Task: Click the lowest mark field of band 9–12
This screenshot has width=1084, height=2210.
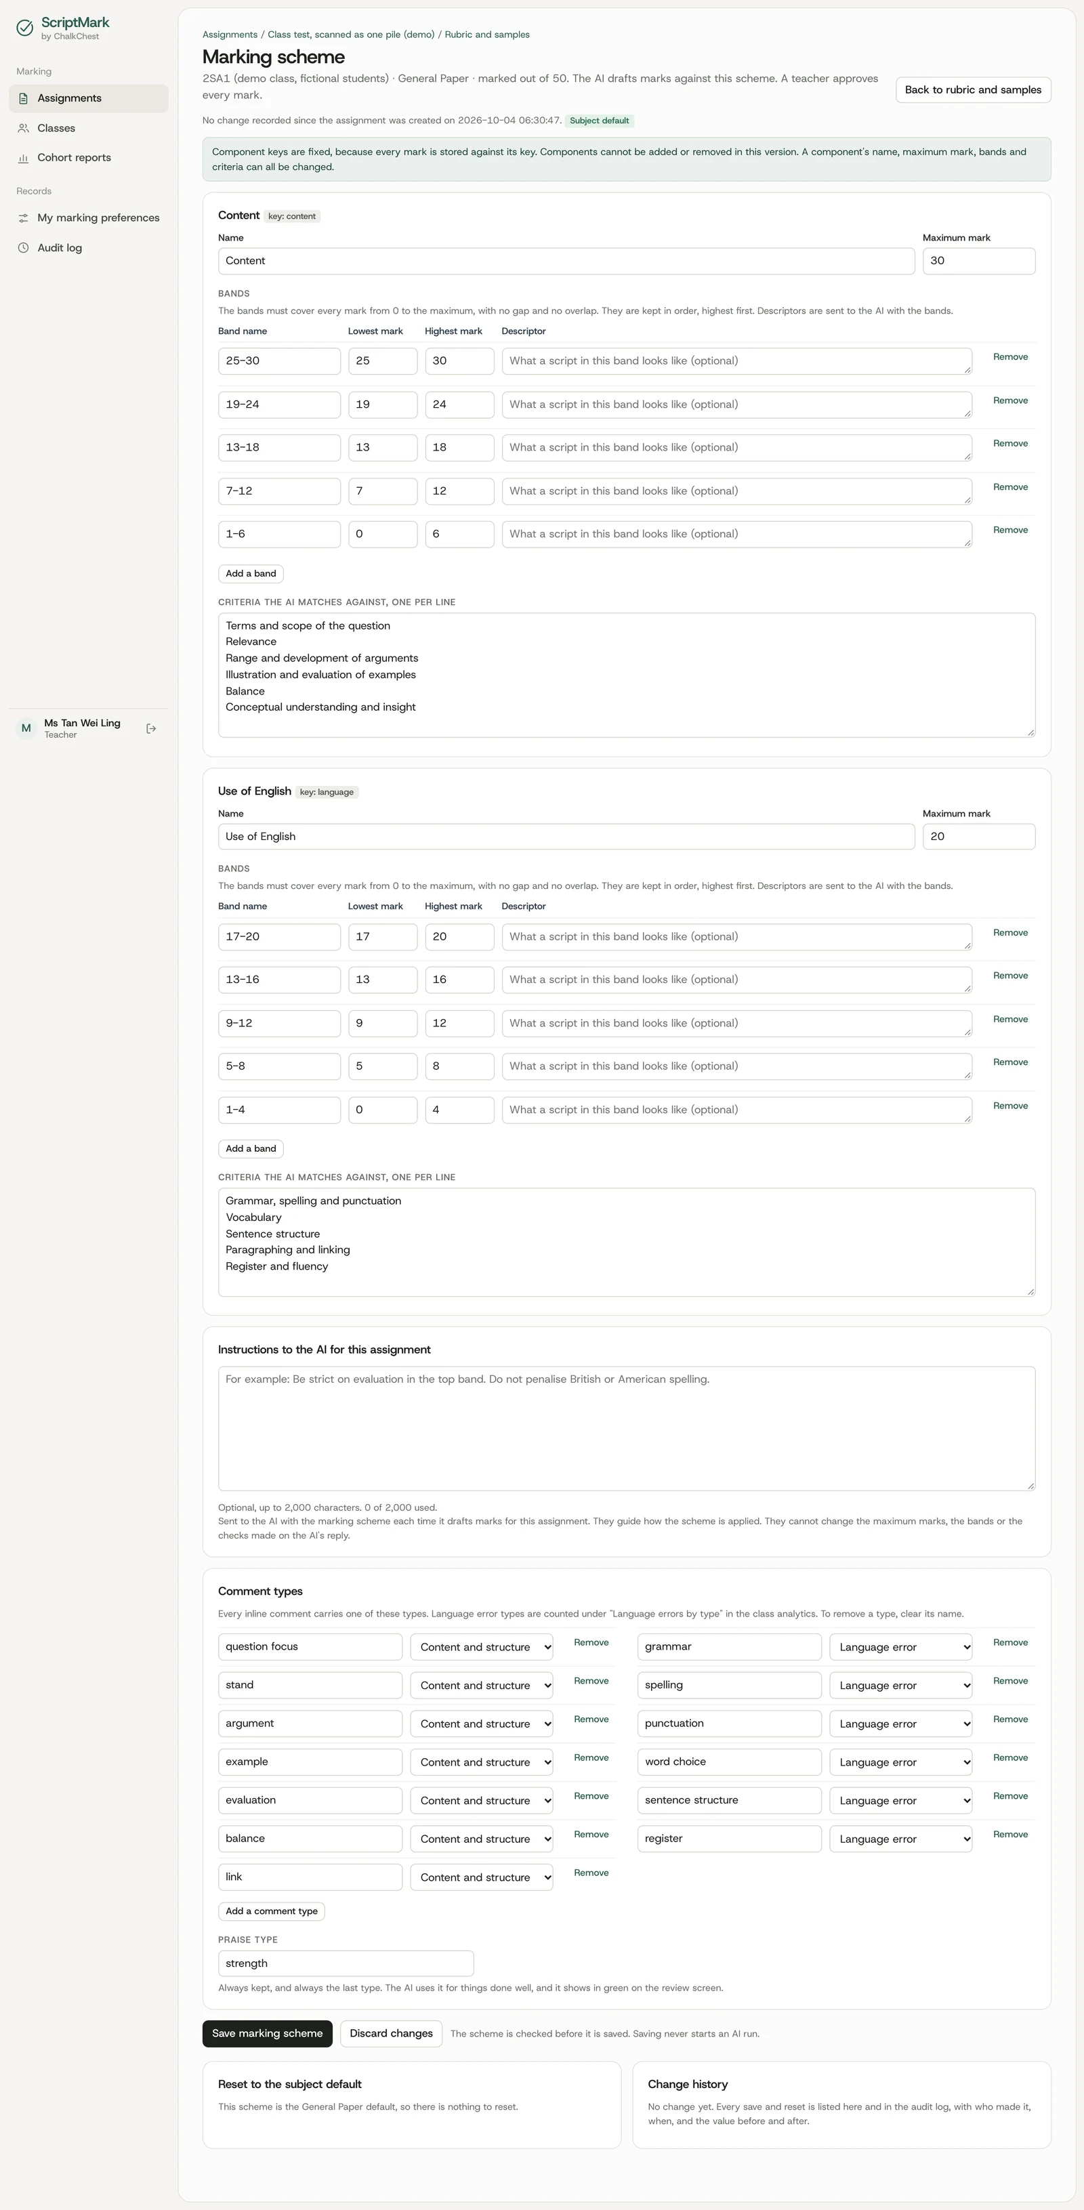Action: (x=383, y=1022)
